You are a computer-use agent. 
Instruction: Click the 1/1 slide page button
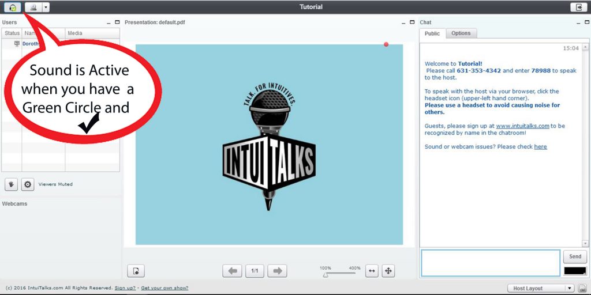[255, 271]
